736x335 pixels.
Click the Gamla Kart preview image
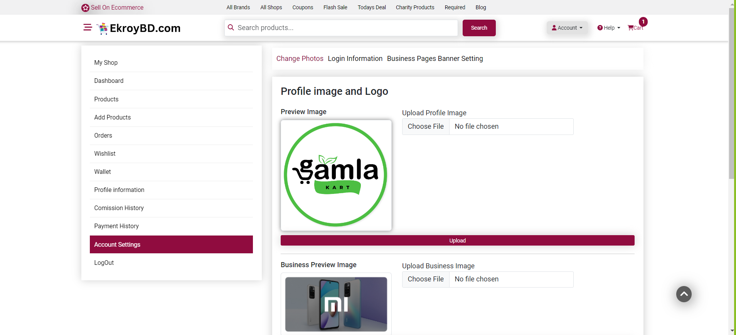click(x=336, y=175)
